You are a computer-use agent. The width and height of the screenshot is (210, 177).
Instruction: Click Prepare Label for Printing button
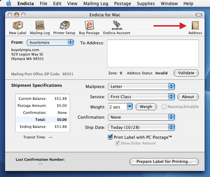pos(164,162)
